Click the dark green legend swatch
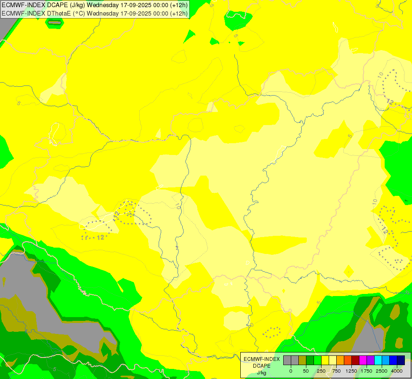The image size is (412, 379). click(310, 360)
